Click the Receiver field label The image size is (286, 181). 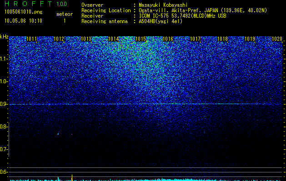pyautogui.click(x=92, y=16)
